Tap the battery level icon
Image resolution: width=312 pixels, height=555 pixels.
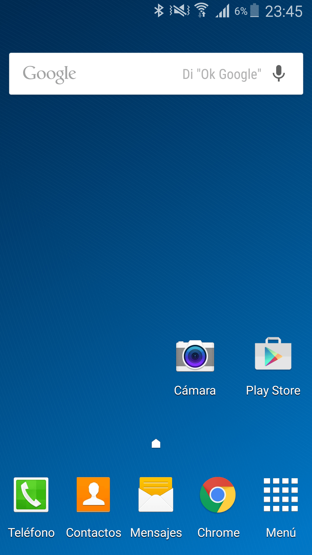[x=255, y=11]
